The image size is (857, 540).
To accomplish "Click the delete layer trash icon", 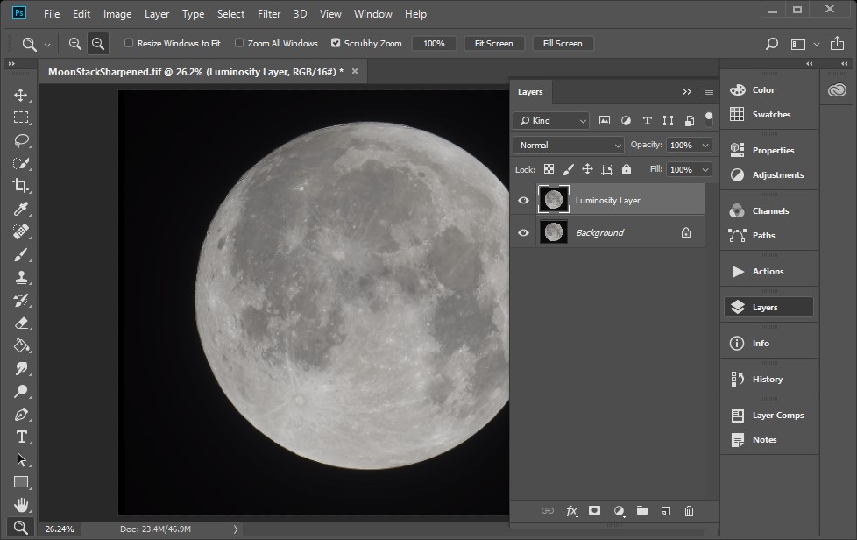I will [689, 511].
